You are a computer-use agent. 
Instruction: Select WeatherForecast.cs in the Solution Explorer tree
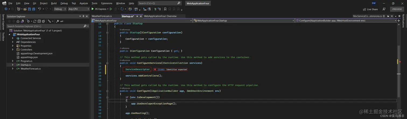pyautogui.click(x=31, y=68)
